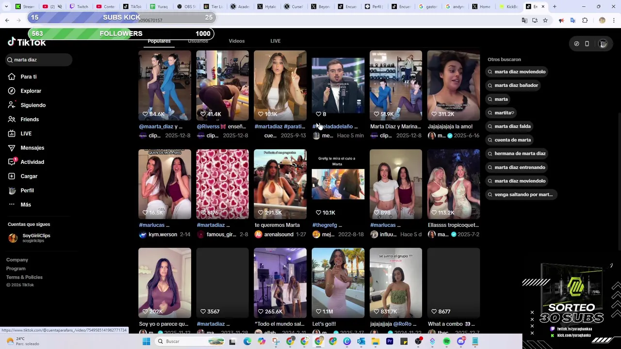
Task: Select the 'marta diaz falda' suggestion
Action: 509,126
